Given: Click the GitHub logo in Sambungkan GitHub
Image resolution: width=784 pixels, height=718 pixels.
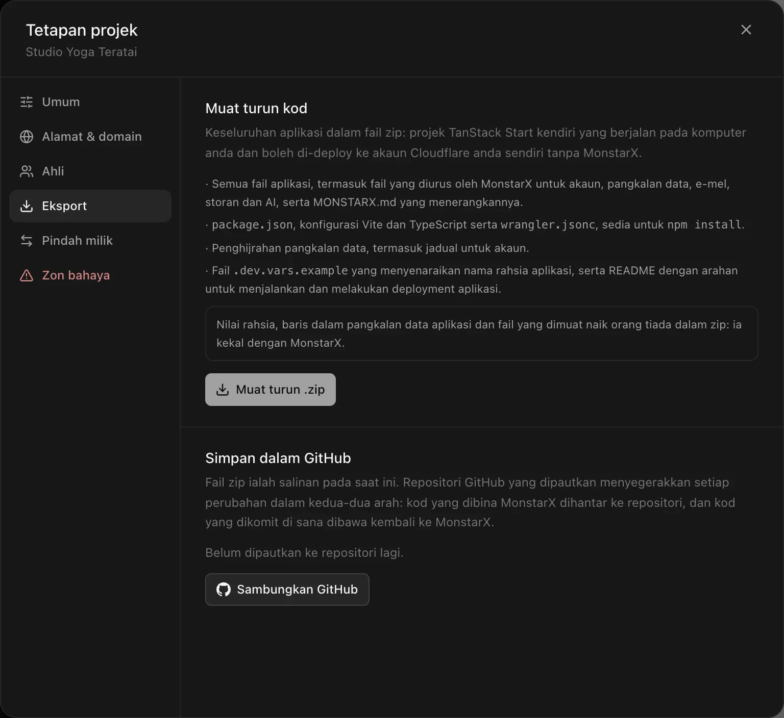Looking at the screenshot, I should pyautogui.click(x=224, y=589).
